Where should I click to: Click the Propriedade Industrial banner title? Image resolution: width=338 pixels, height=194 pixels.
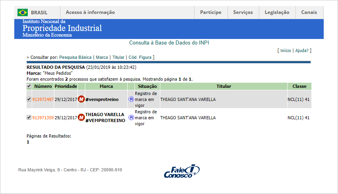[x=62, y=28]
